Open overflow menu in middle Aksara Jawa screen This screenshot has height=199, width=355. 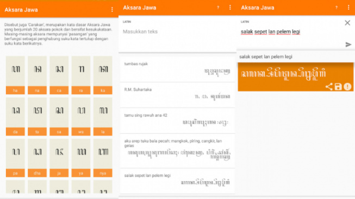(x=230, y=8)
